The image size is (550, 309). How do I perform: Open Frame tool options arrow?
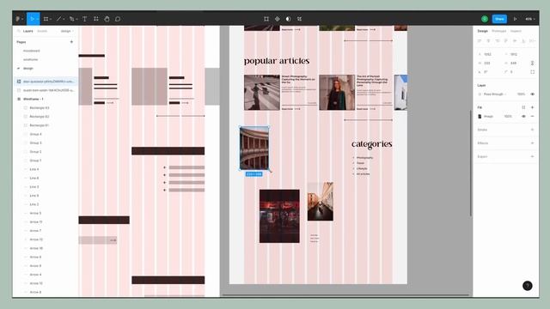coord(51,19)
